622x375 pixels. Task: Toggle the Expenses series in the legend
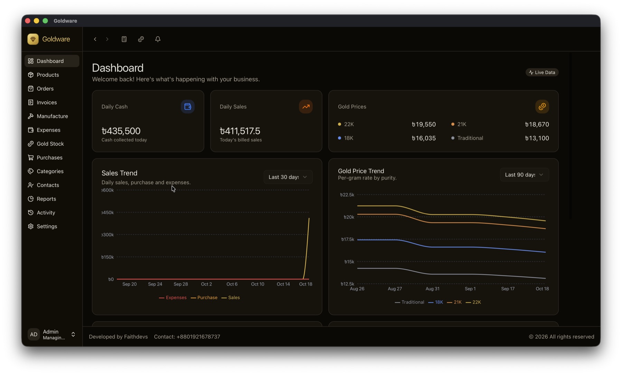(x=172, y=298)
